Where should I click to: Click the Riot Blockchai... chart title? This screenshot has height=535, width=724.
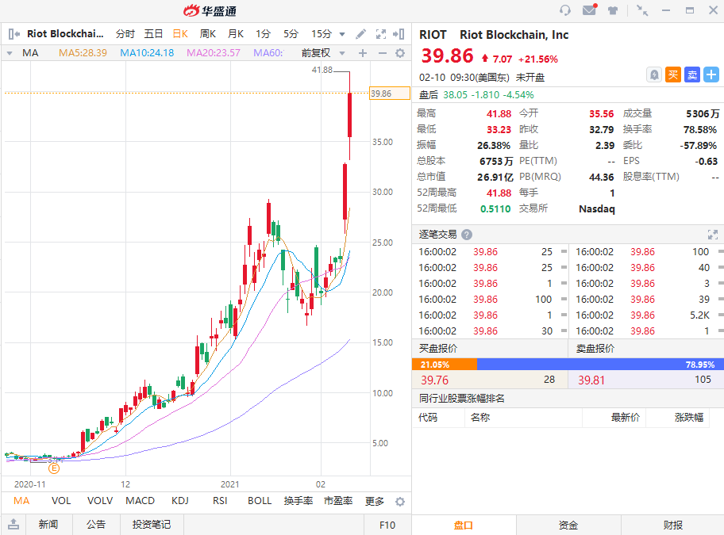pos(65,33)
